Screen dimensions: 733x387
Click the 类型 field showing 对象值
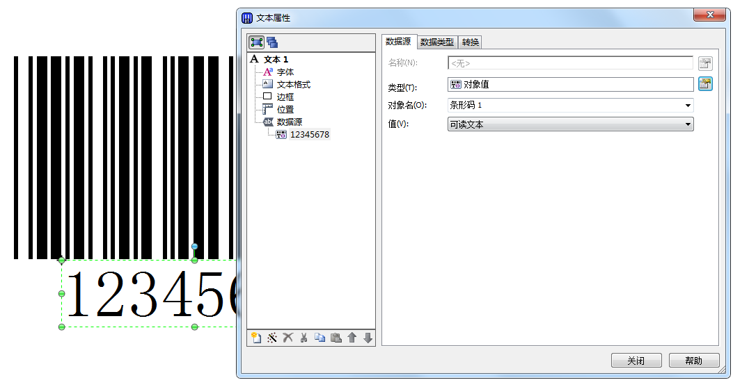(570, 84)
